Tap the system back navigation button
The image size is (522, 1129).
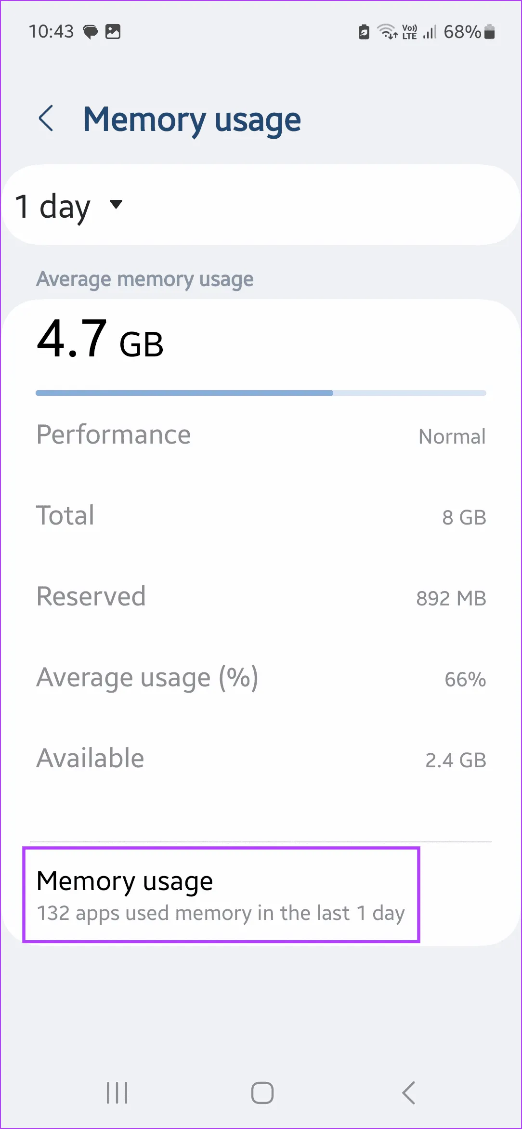pyautogui.click(x=408, y=1092)
